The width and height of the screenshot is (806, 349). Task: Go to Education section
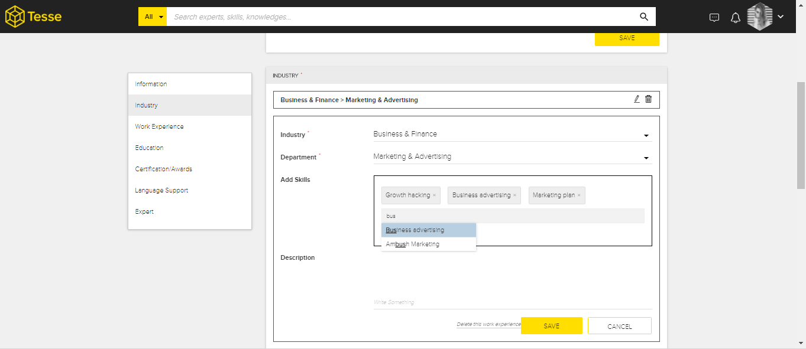tap(190, 148)
